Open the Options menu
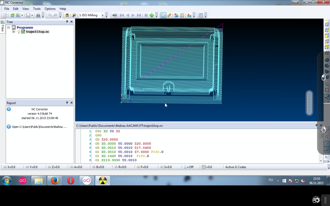The height and width of the screenshot is (206, 330). (x=50, y=9)
